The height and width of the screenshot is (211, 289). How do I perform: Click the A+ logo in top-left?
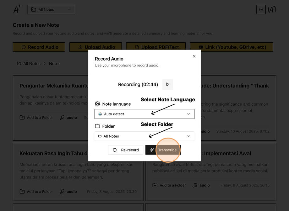tap(17, 9)
